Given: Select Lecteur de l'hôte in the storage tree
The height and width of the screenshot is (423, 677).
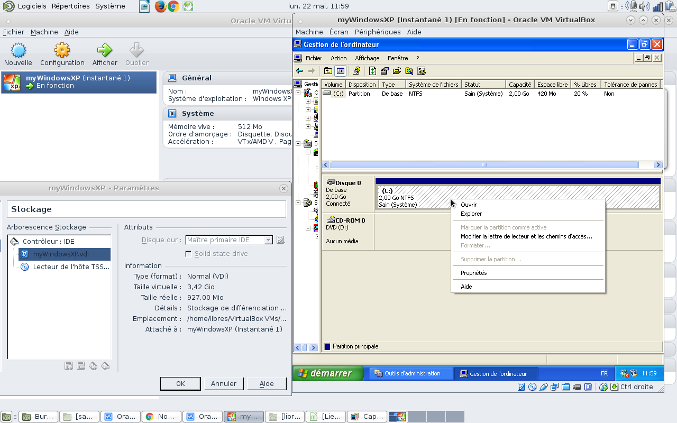Looking at the screenshot, I should pyautogui.click(x=64, y=267).
